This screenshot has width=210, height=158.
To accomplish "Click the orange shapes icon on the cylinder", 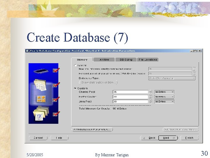I will (x=41, y=99).
